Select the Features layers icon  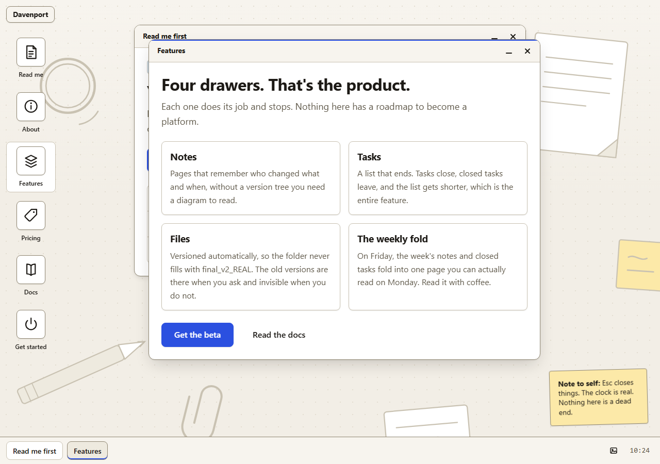(31, 161)
